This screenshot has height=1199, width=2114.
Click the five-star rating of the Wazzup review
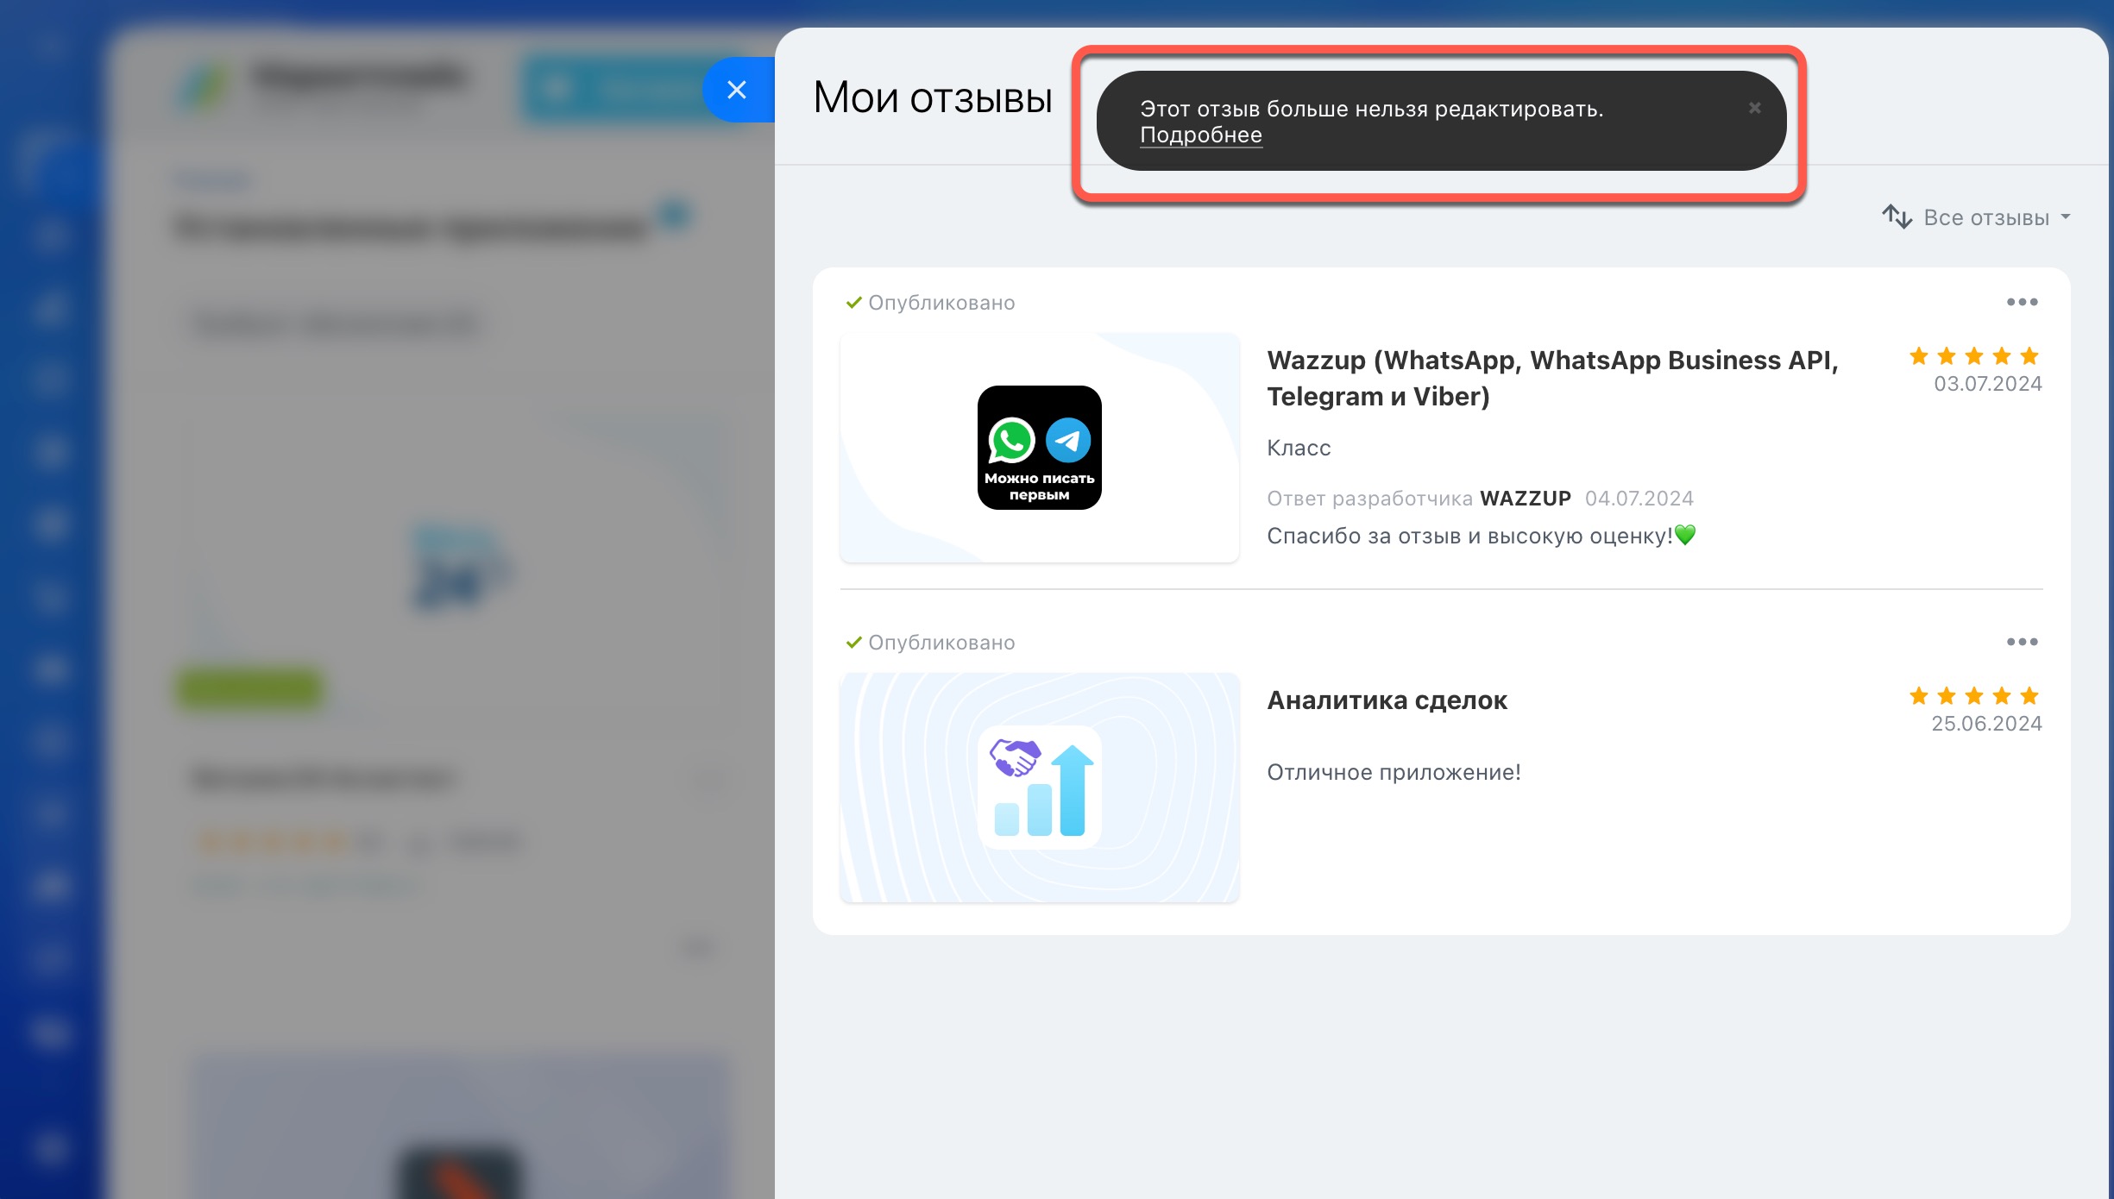[1973, 356]
